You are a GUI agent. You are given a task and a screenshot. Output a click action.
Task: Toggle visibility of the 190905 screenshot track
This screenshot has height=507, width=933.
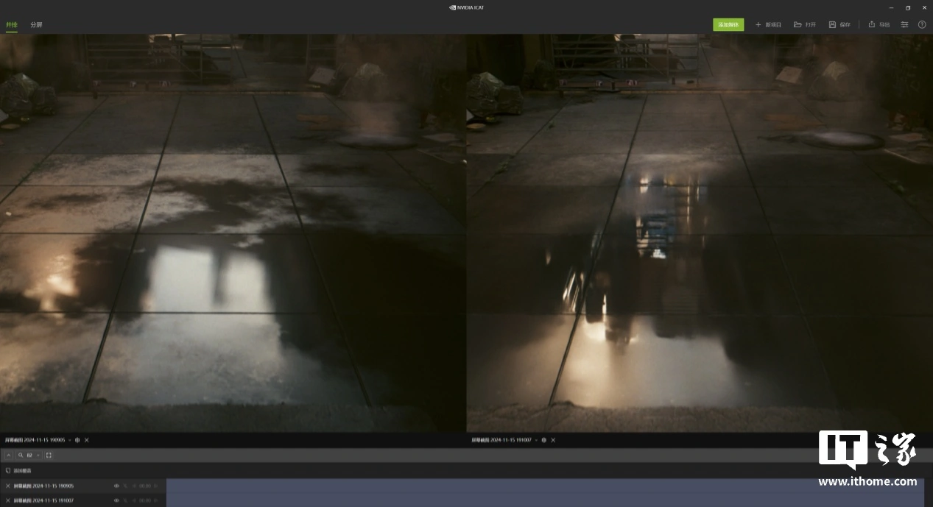[x=116, y=486]
